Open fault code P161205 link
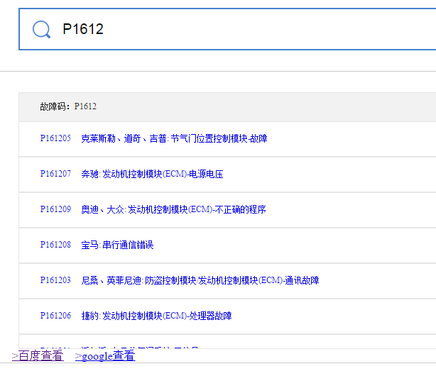The width and height of the screenshot is (436, 376). [55, 138]
